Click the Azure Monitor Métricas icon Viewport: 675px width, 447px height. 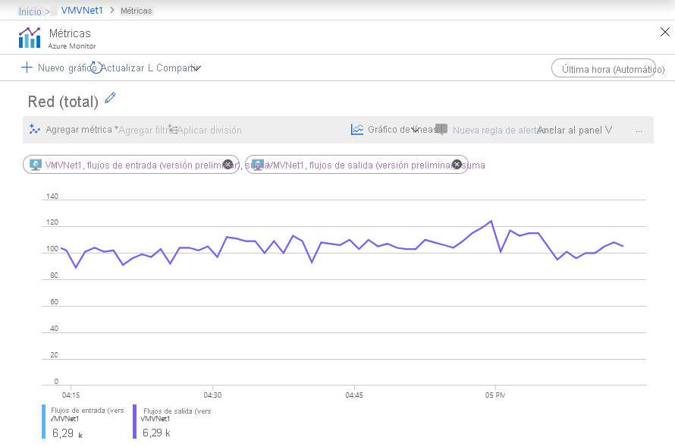[x=30, y=36]
